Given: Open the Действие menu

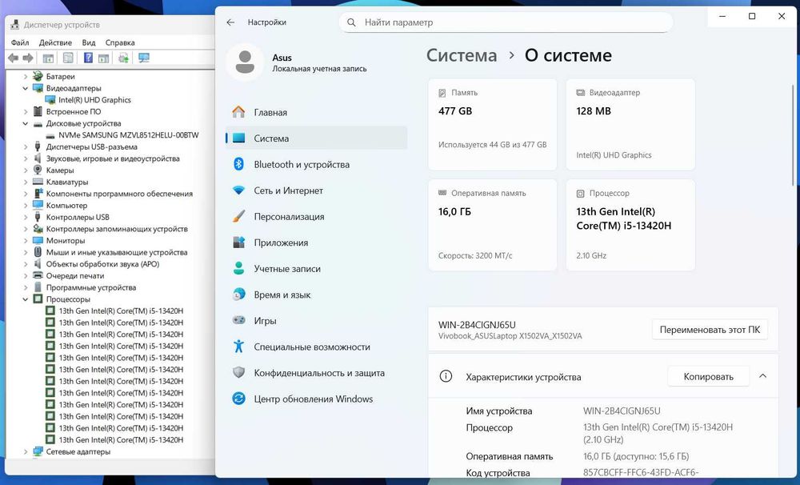Looking at the screenshot, I should click(x=55, y=42).
